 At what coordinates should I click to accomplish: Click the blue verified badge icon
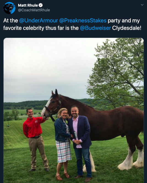(x=41, y=5)
